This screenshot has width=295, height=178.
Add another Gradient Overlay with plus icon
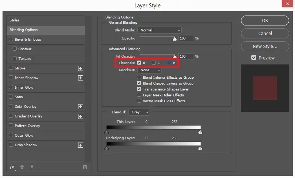(x=81, y=116)
